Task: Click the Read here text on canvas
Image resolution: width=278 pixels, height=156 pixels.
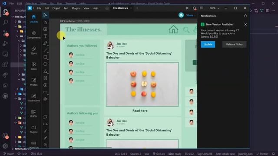Action: (140, 110)
